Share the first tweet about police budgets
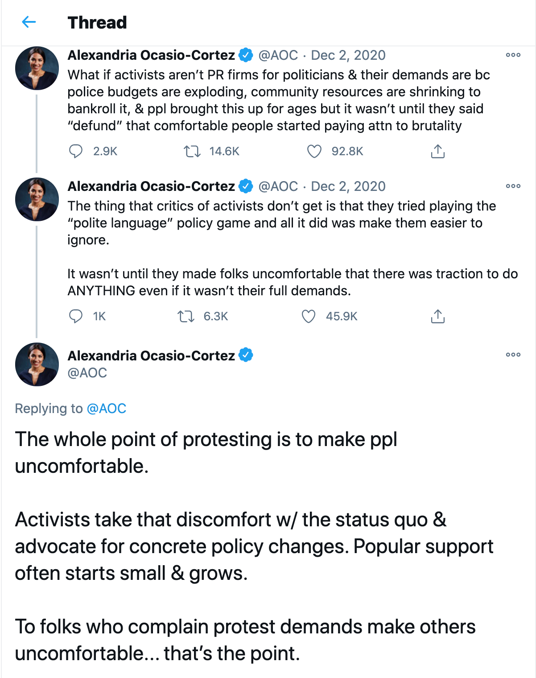 coord(438,152)
